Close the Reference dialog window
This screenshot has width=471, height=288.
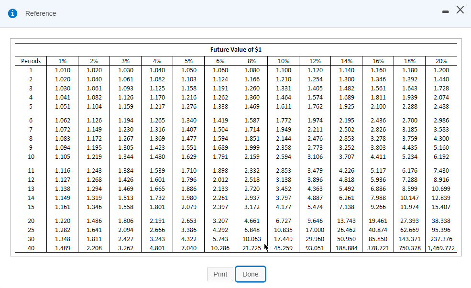pos(460,10)
